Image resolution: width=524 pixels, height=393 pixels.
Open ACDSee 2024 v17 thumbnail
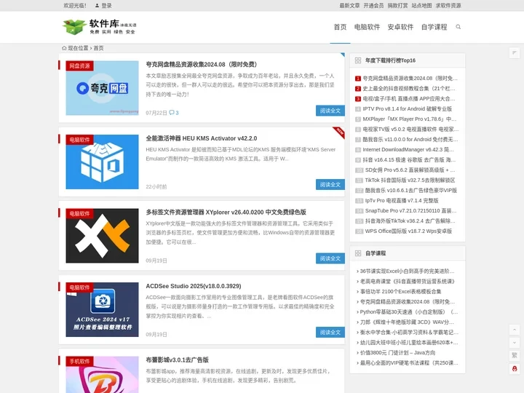tap(103, 309)
